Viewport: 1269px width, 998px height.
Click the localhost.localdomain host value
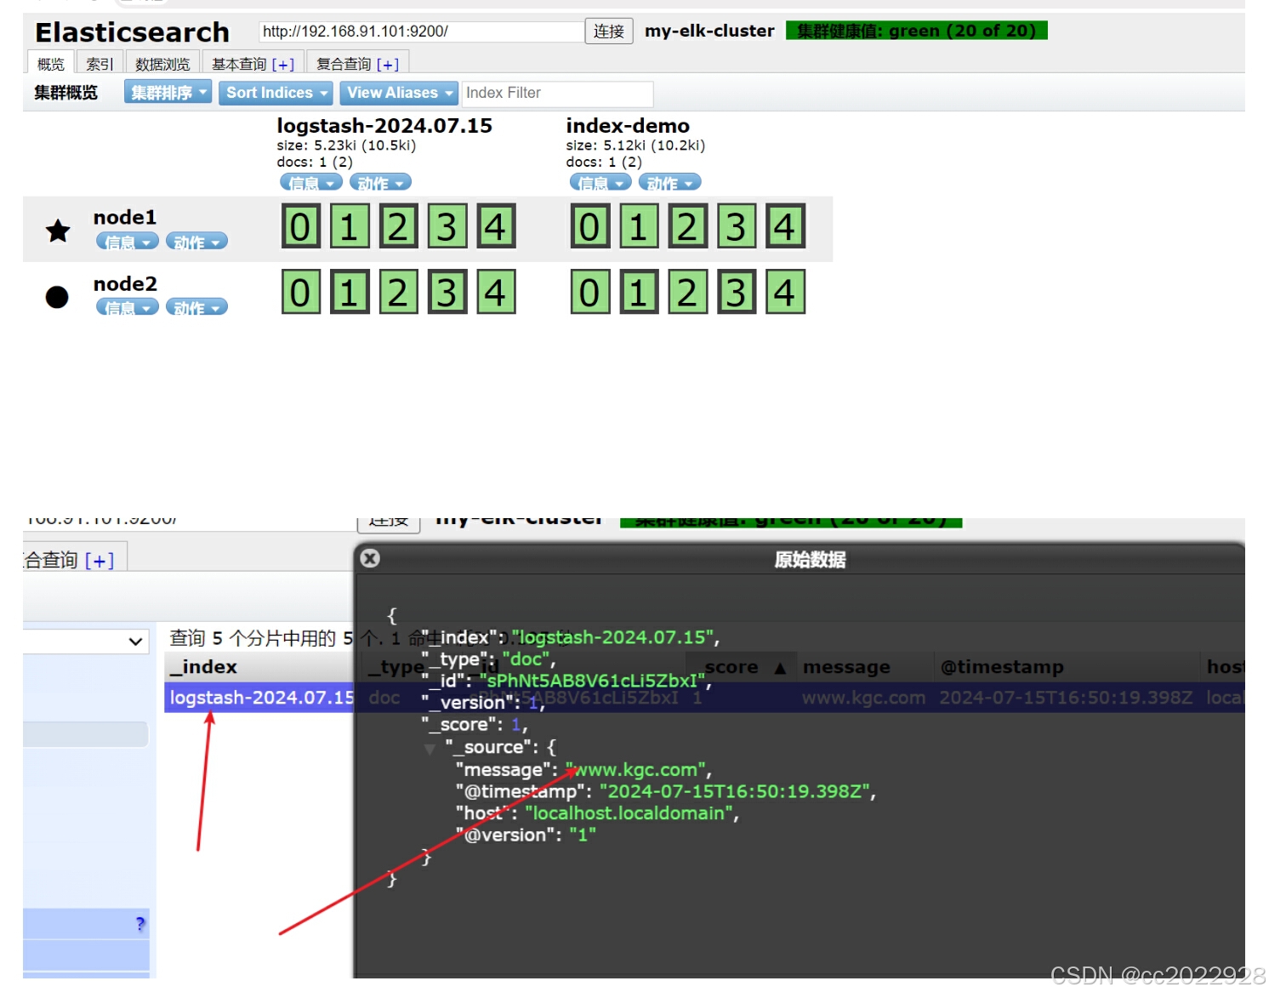tap(629, 813)
